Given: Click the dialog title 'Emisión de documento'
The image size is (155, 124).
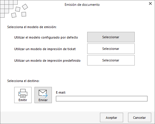Looking at the screenshot, I should coord(82,5).
